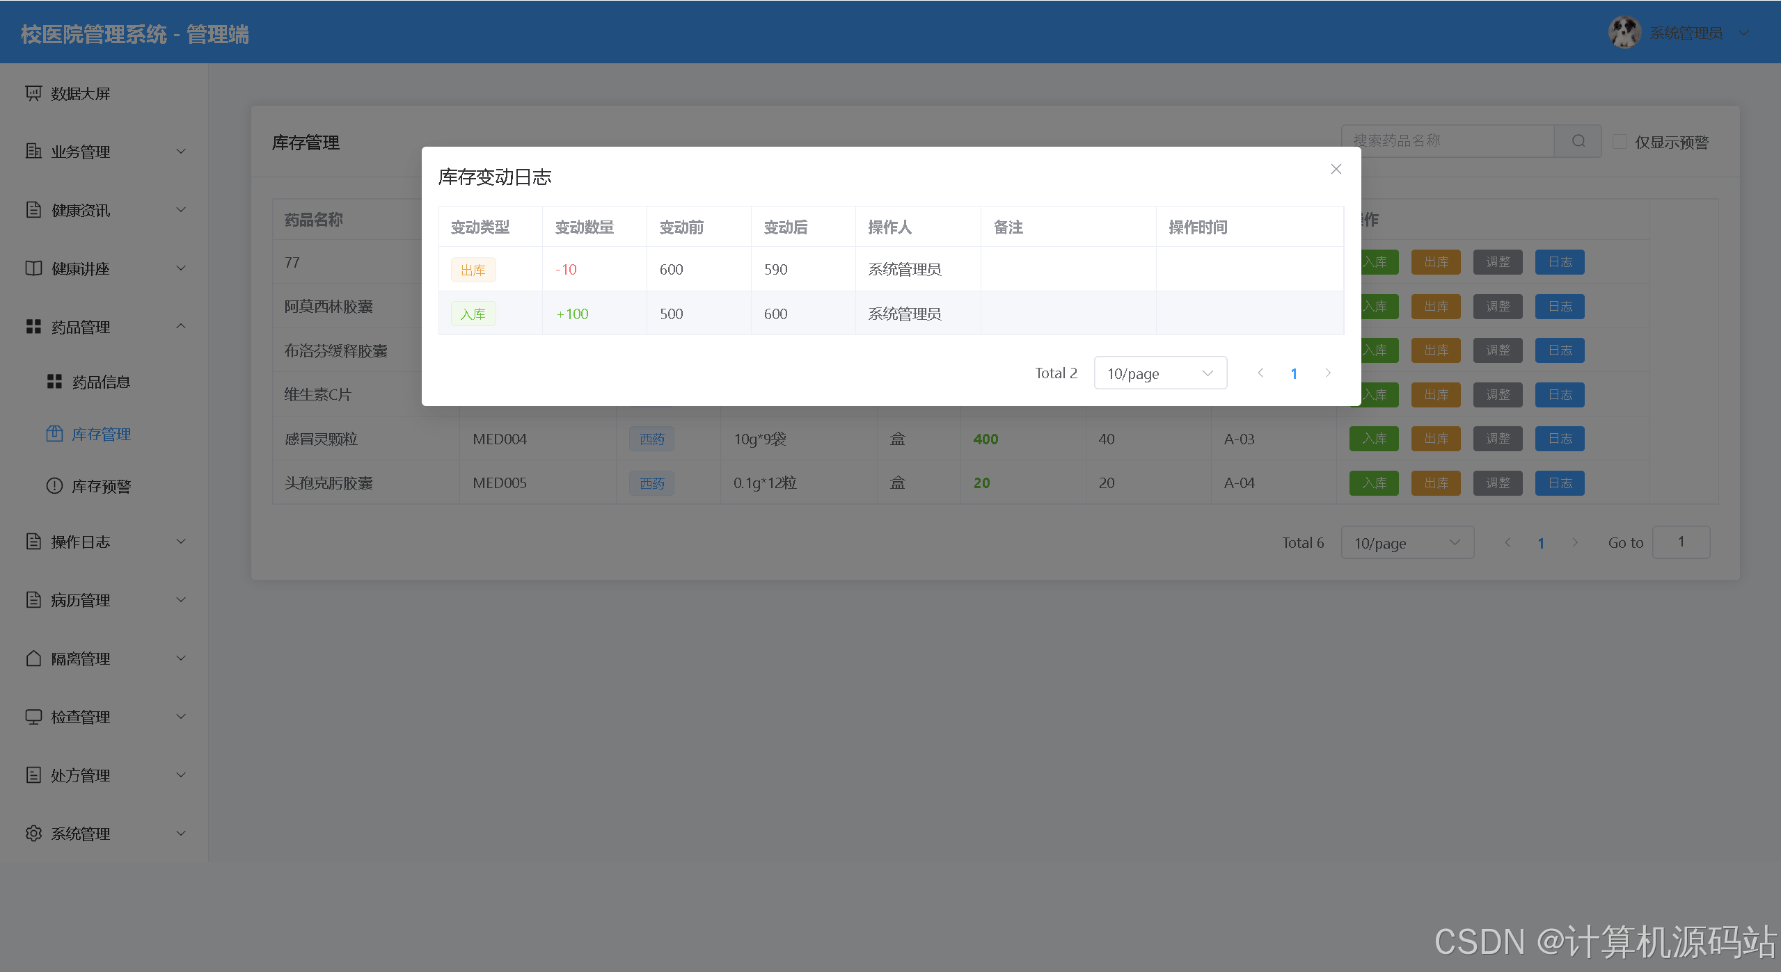
Task: Click 出库 button in the 头孢克肟胶囊 row
Action: tap(1436, 483)
